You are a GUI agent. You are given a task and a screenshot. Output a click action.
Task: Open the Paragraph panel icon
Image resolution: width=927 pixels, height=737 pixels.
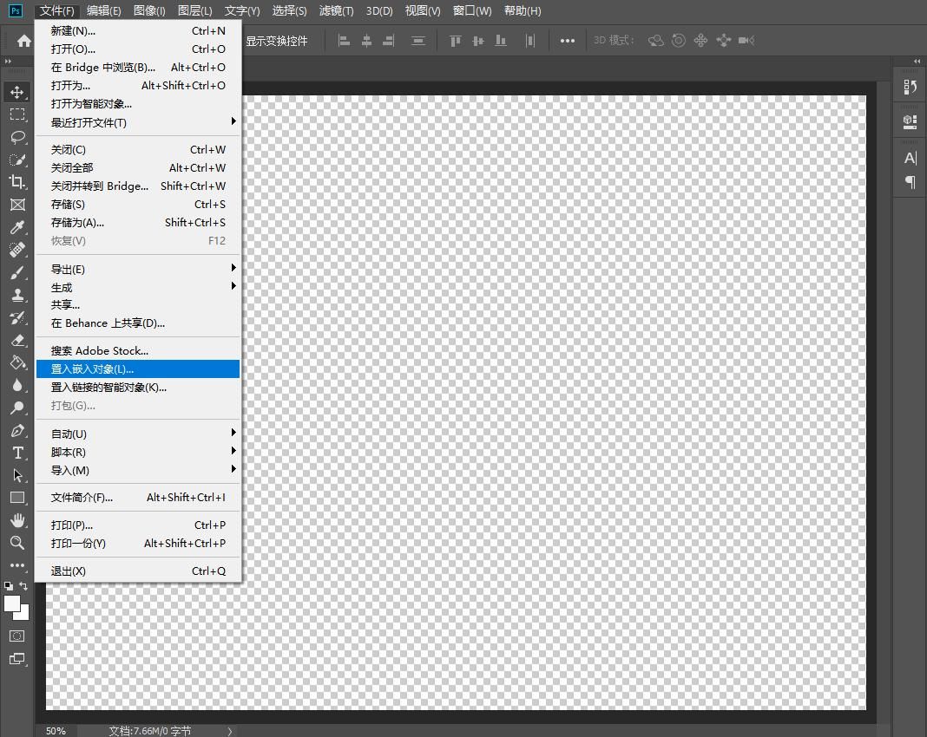pyautogui.click(x=910, y=182)
